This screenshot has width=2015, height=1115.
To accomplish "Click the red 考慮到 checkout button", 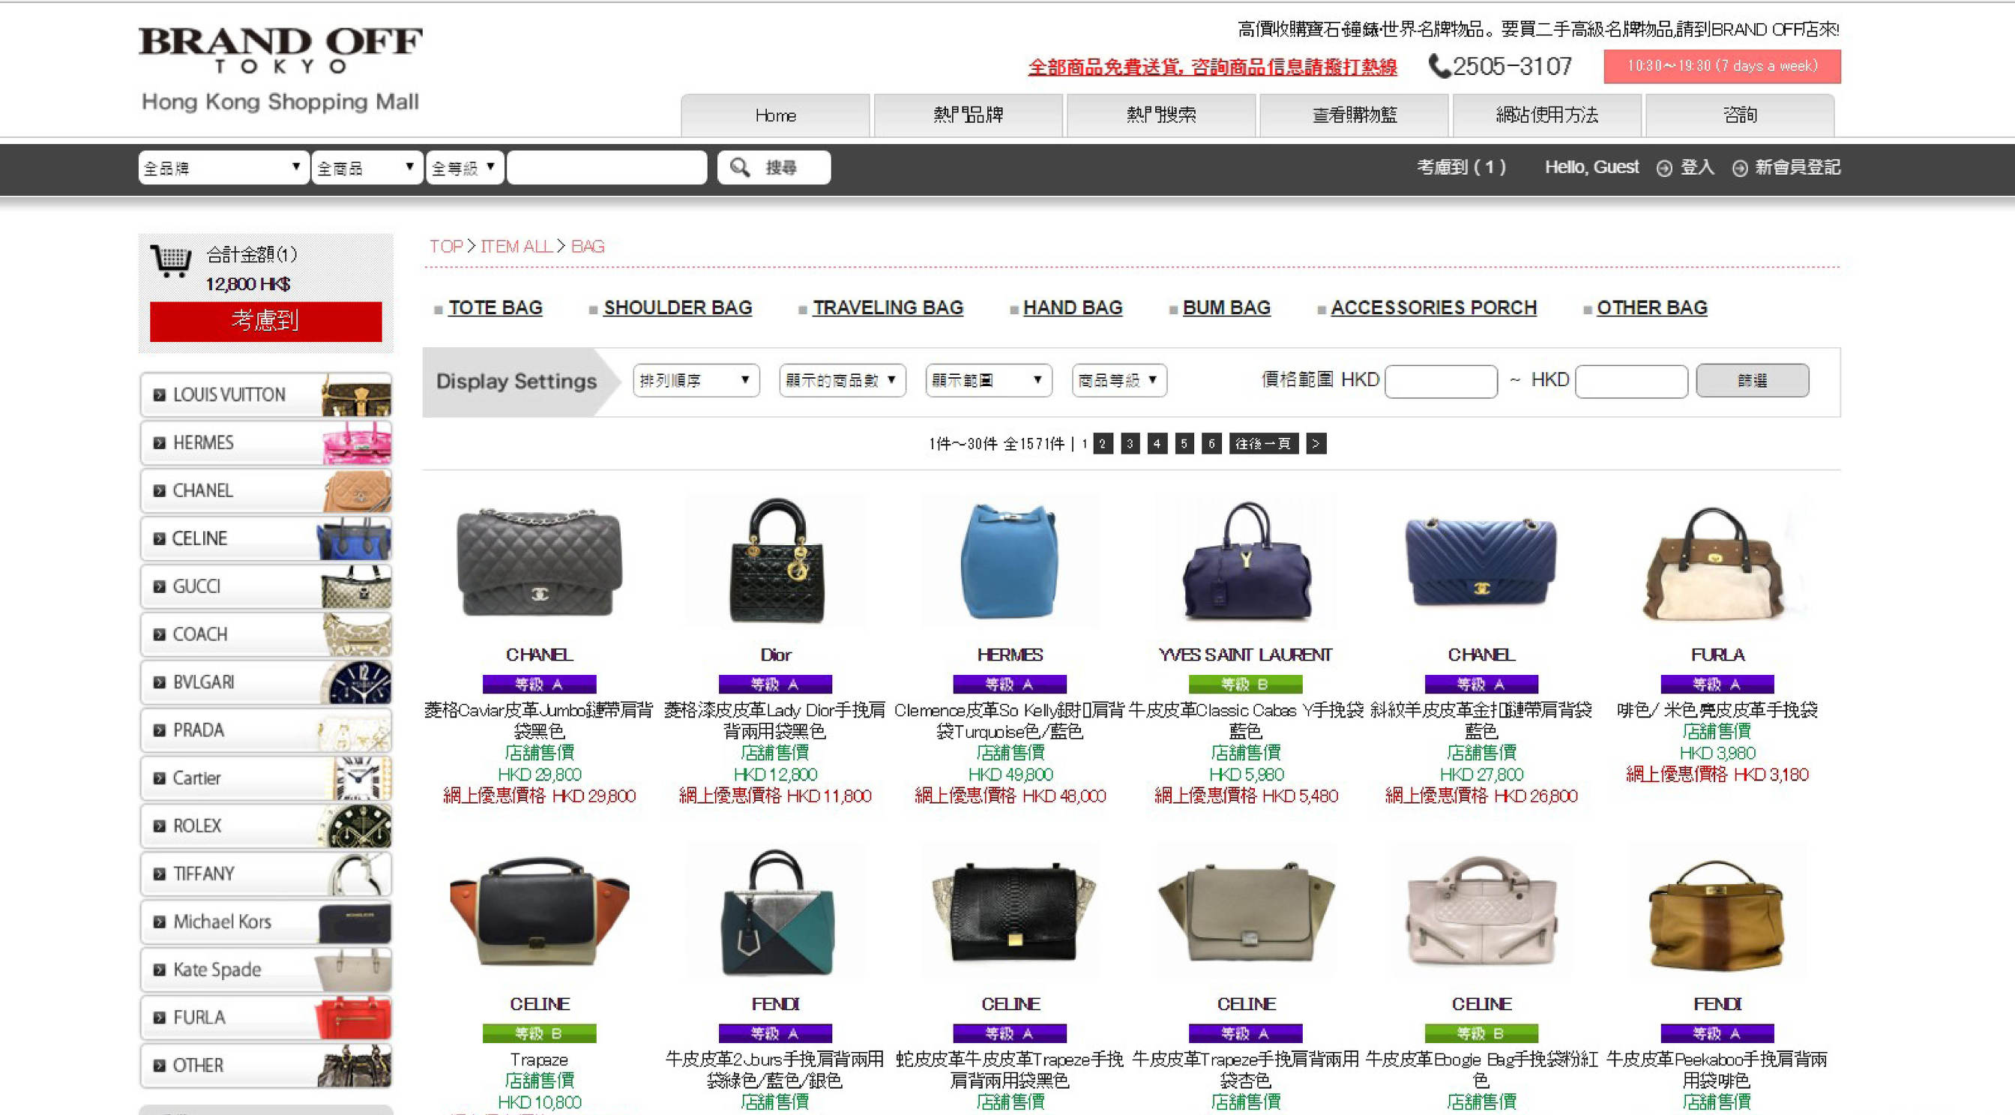I will (266, 321).
